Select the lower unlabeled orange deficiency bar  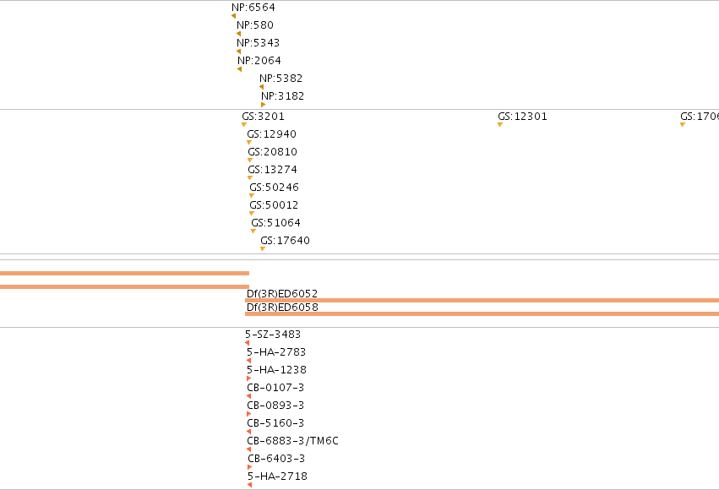[x=124, y=287]
